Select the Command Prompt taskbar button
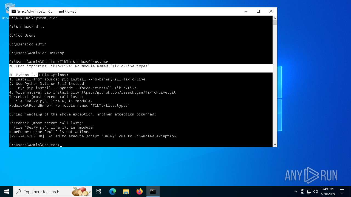This screenshot has height=197, width=351. 153,192
